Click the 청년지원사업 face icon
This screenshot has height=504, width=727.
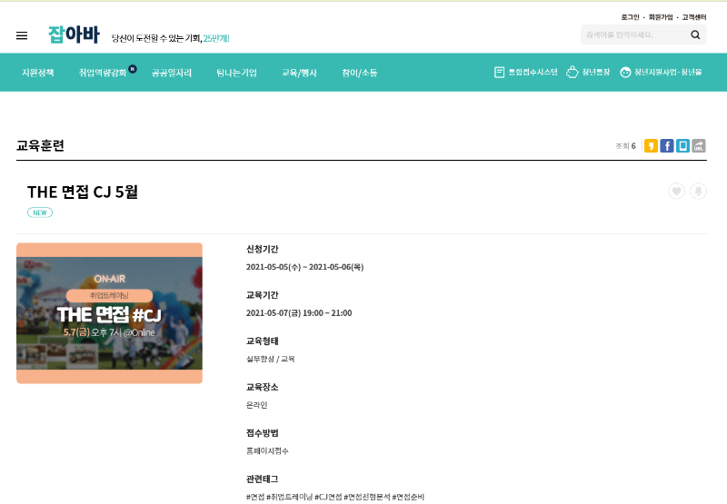[625, 73]
